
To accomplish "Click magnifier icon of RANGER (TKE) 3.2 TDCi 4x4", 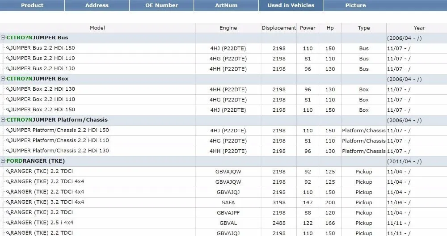I will point(8,202).
